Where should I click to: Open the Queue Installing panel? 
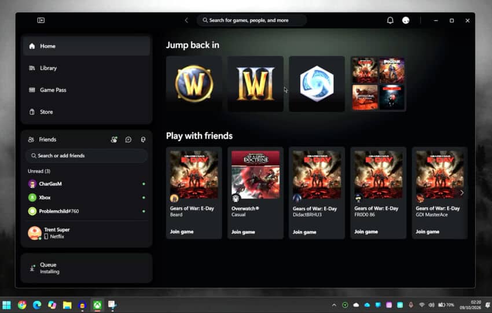coord(86,268)
